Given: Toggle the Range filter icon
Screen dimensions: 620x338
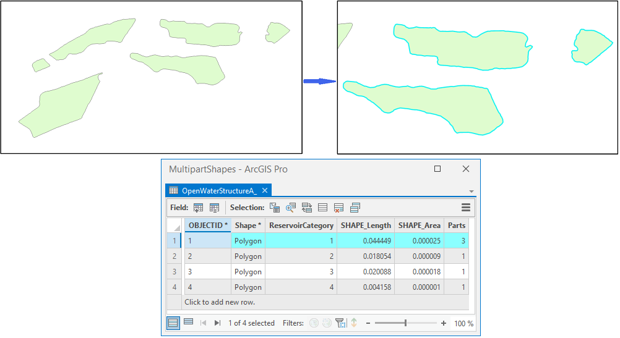Looking at the screenshot, I should coord(327,323).
